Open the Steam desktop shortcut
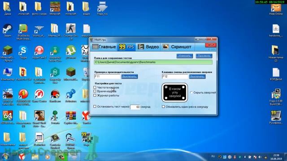The image size is (287, 161). [8, 30]
